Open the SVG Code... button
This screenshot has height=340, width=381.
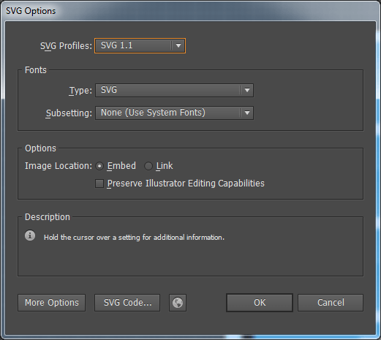pyautogui.click(x=127, y=303)
